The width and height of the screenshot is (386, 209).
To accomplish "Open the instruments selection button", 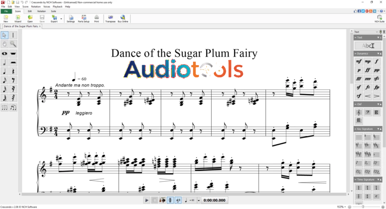I will (x=162, y=200).
